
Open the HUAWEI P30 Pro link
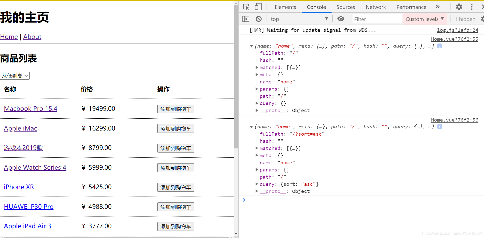tap(29, 207)
